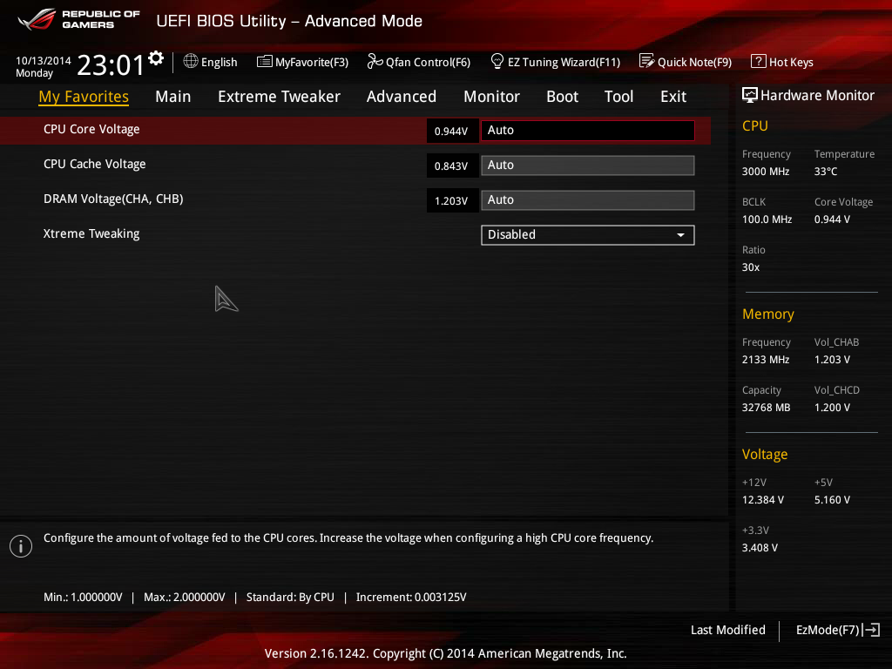Viewport: 892px width, 669px height.
Task: Click the Max.: 2.000000V limit text
Action: pyautogui.click(x=185, y=597)
